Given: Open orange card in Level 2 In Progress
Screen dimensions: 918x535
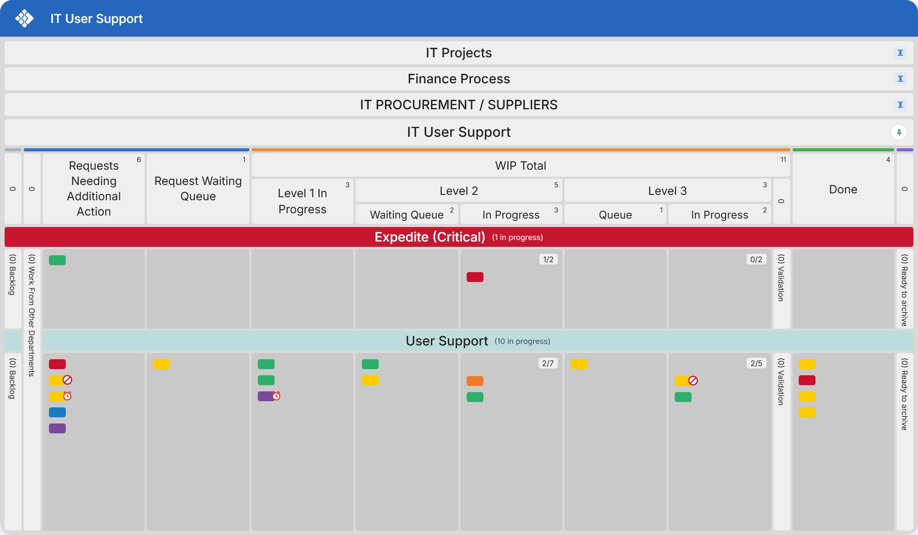Looking at the screenshot, I should point(475,381).
